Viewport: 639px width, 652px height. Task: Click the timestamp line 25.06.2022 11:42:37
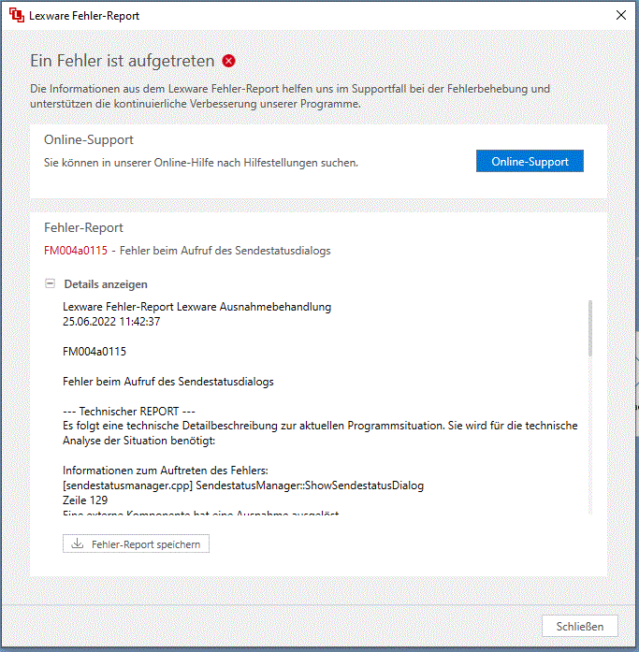[x=111, y=321]
